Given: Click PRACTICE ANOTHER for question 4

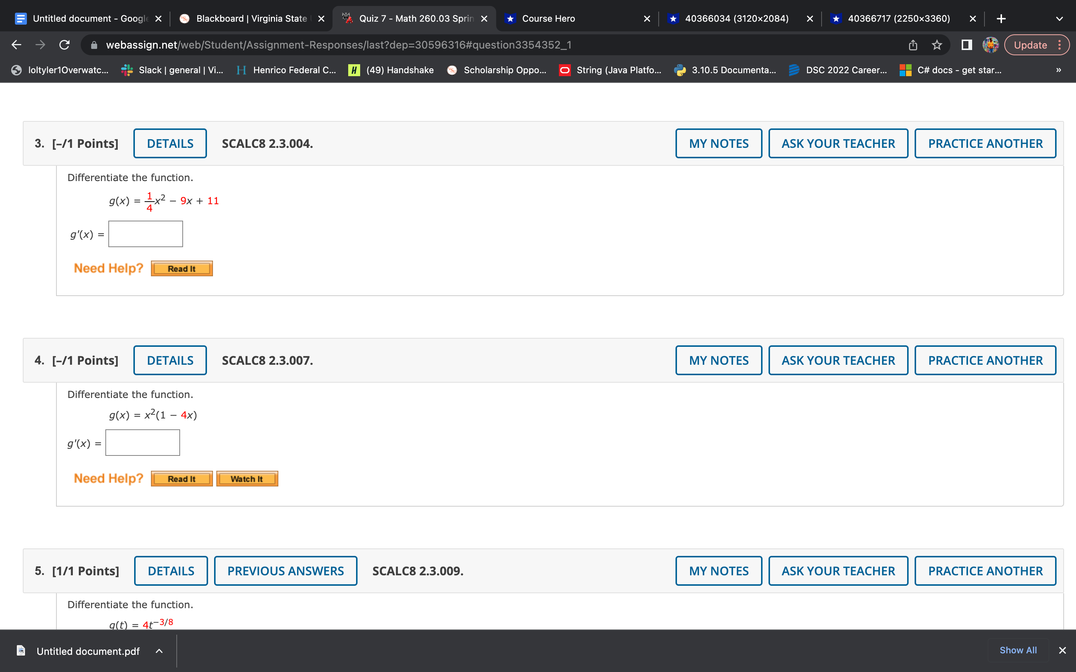Looking at the screenshot, I should pyautogui.click(x=985, y=360).
